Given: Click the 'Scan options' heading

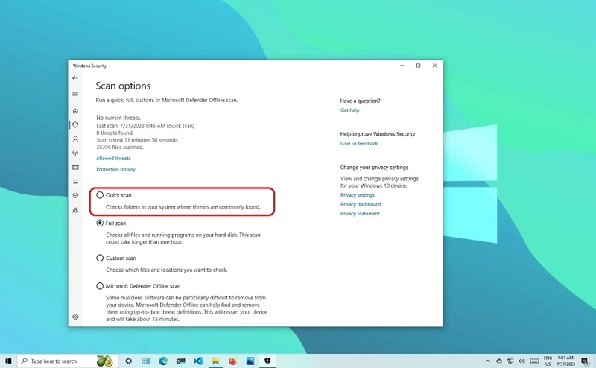Looking at the screenshot, I should (x=123, y=86).
